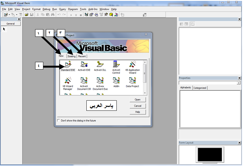
Task: Click the Find binoculars icon
Action: 53,15
